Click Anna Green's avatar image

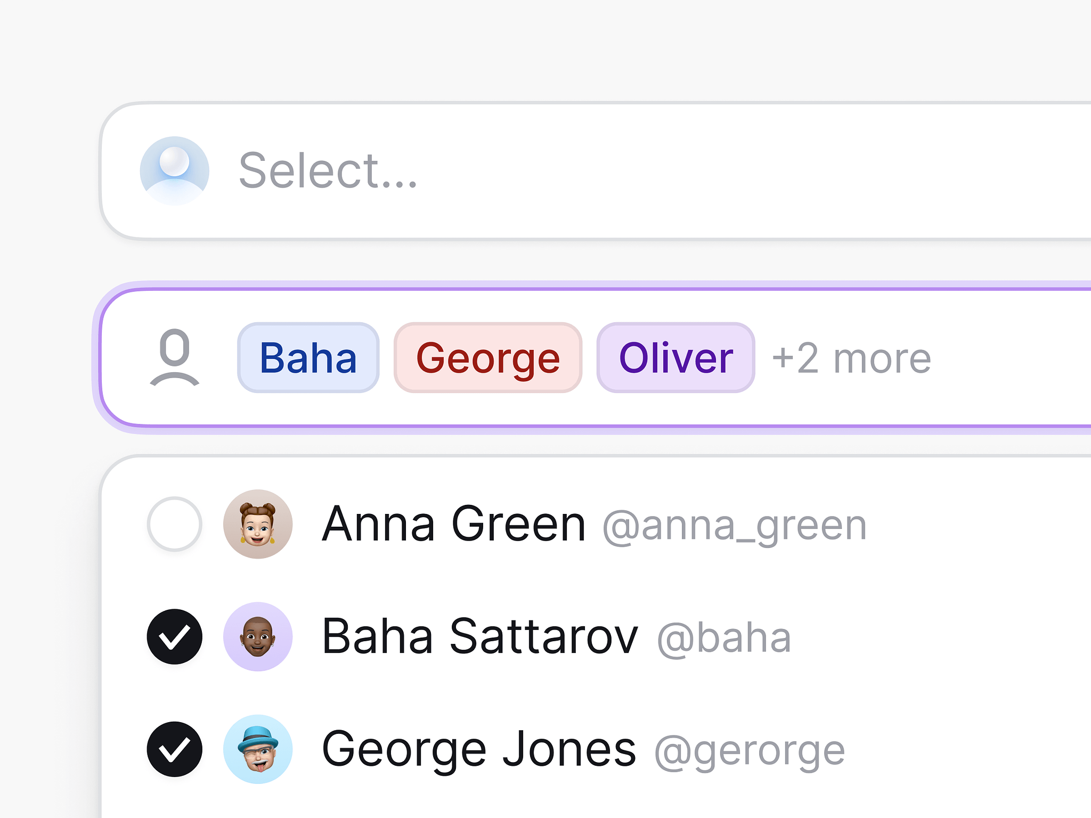pyautogui.click(x=258, y=524)
